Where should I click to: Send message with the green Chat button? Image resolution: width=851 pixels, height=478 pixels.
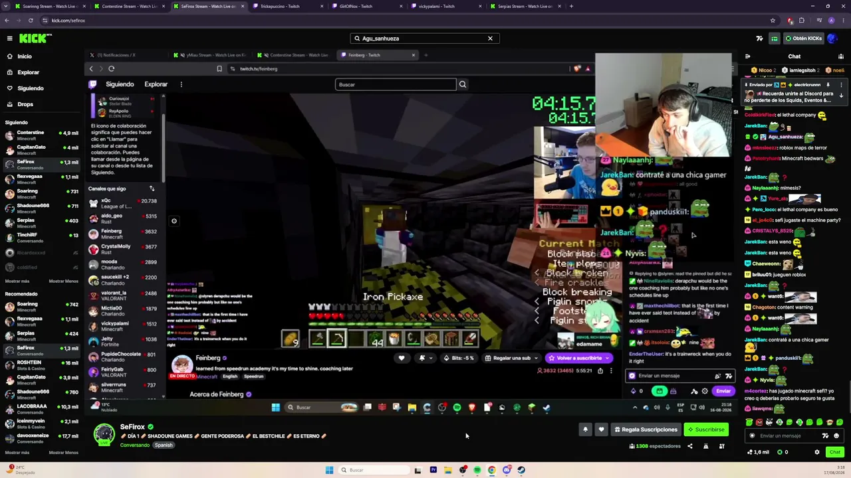[834, 452]
